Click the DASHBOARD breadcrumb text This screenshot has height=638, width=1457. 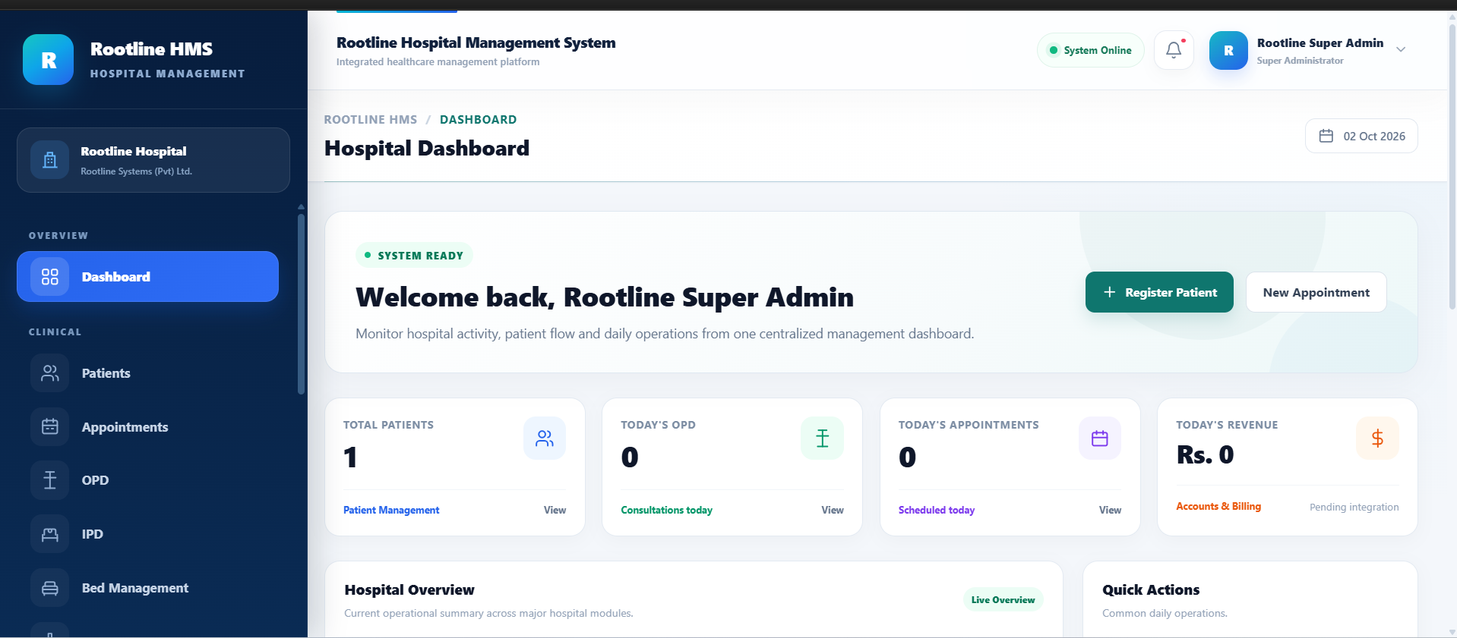[478, 120]
